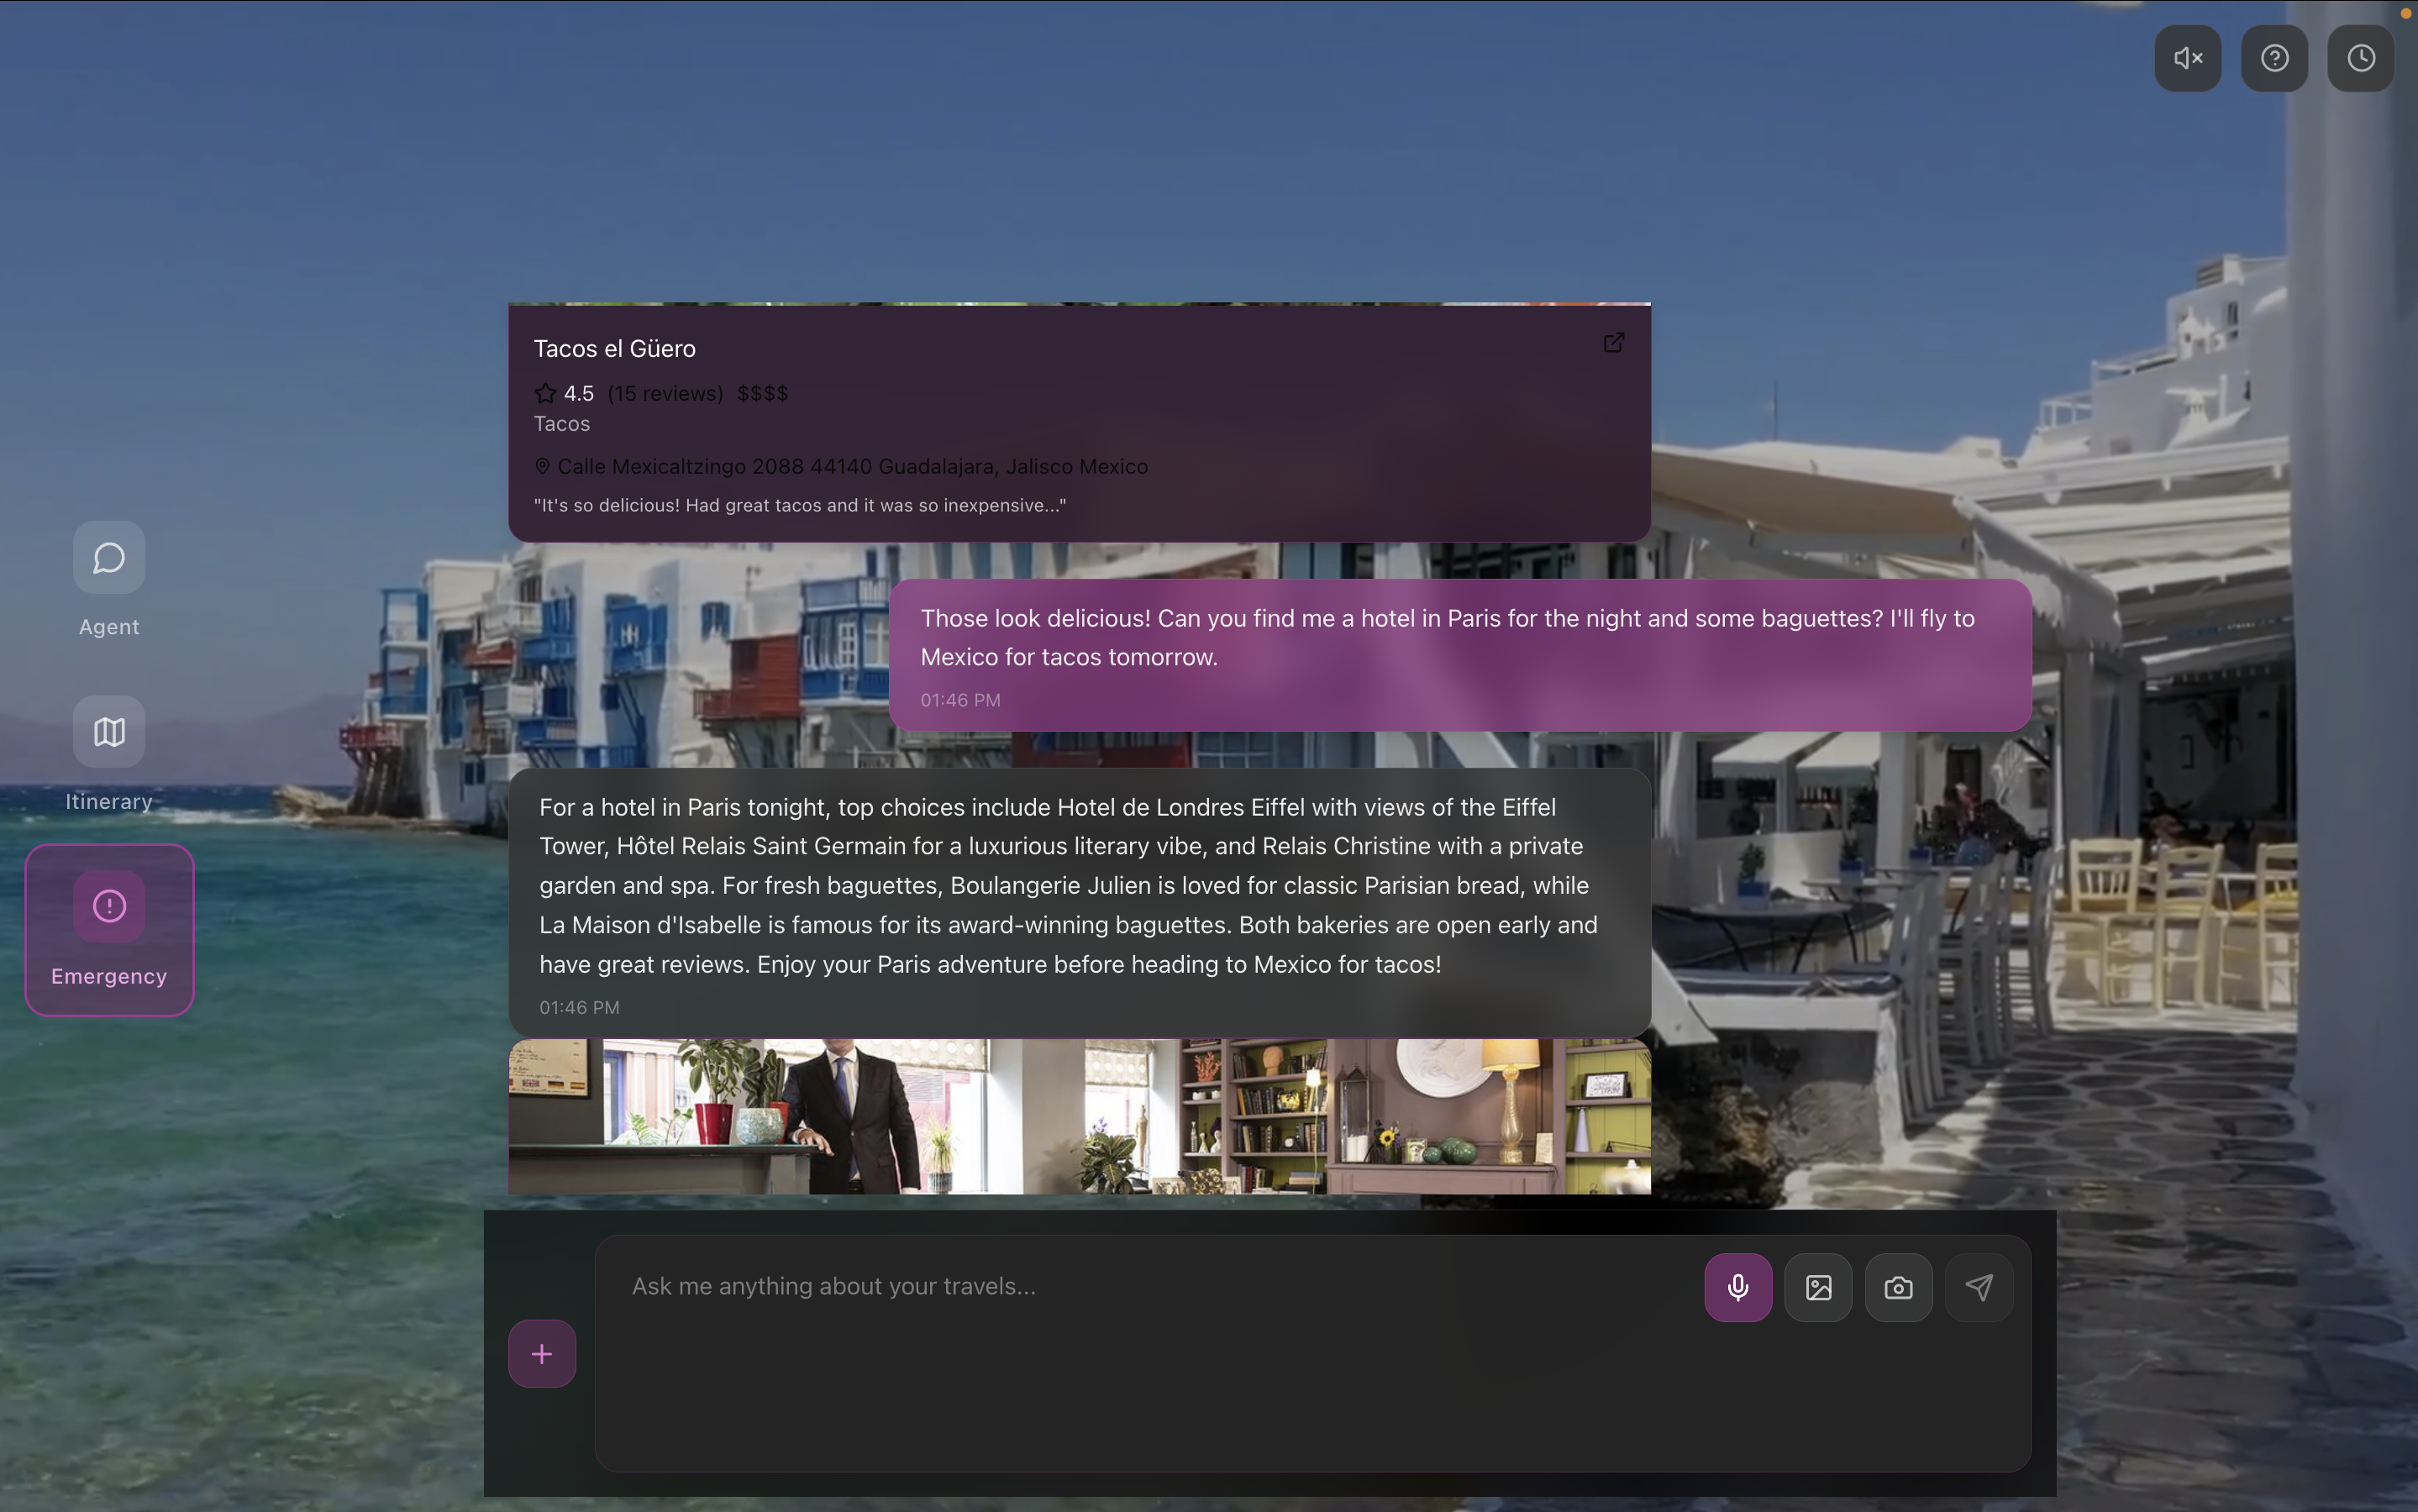
Task: Click the star rating icon
Action: tap(544, 392)
